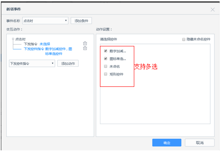
Task: Click the 数字加减控件，图标单选控件 link
Action: click(59, 51)
